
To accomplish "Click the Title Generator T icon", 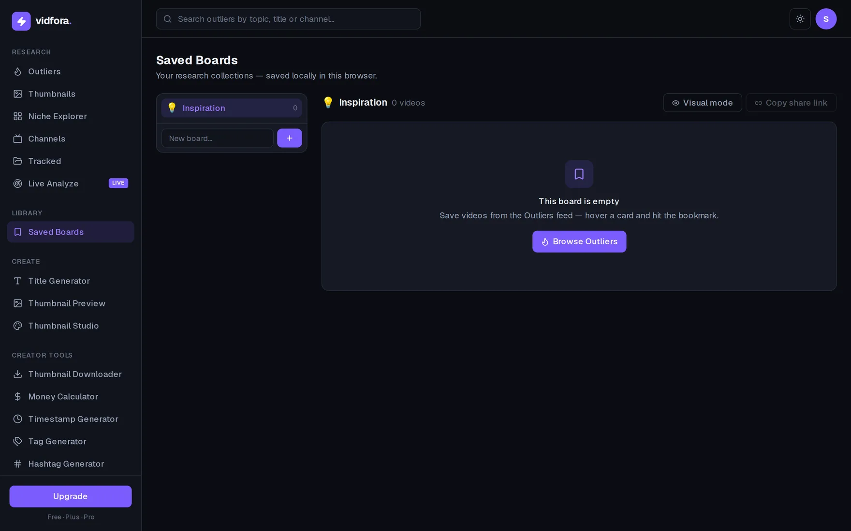I will 18,281.
